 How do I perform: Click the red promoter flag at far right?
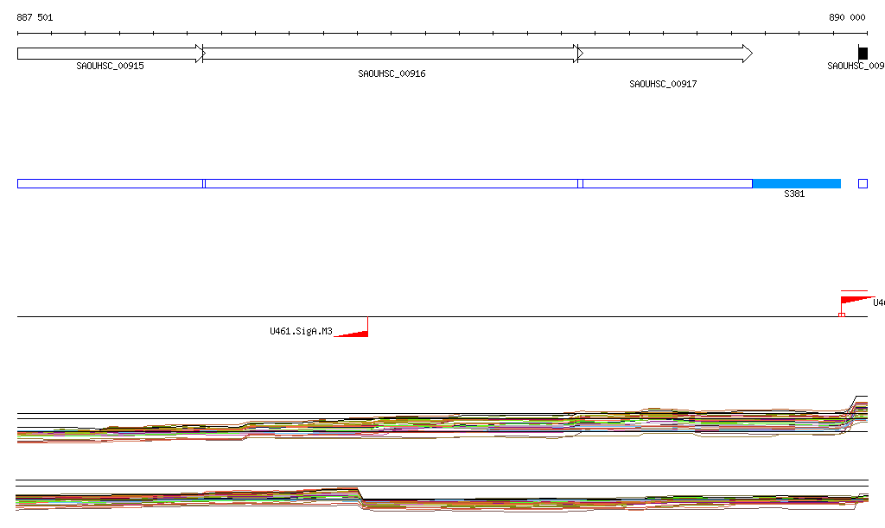click(856, 299)
